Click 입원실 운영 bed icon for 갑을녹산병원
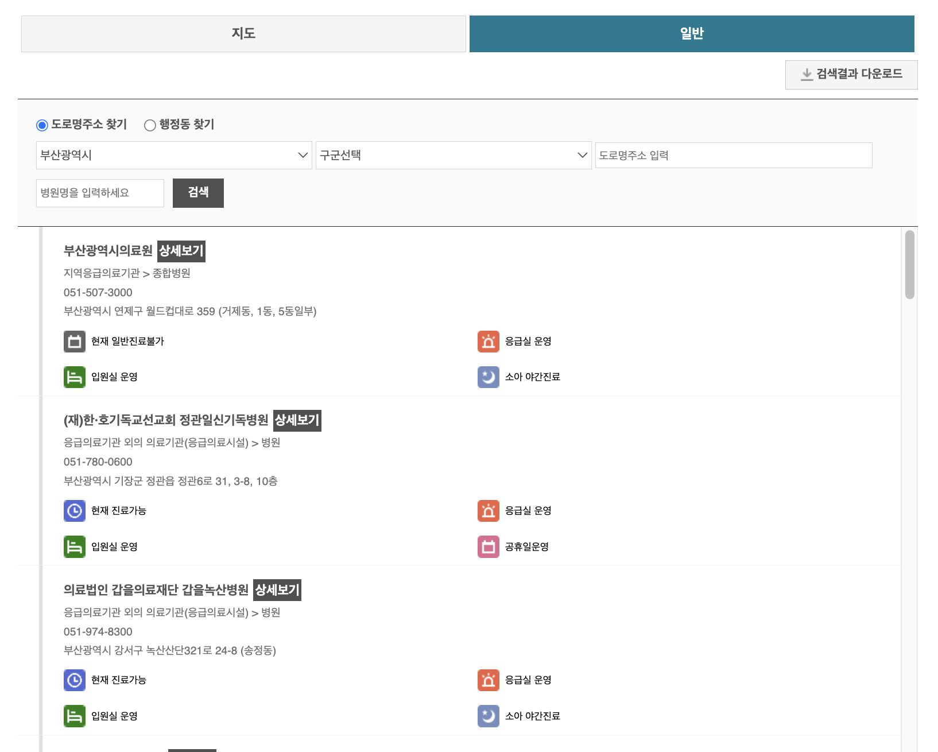 [75, 716]
